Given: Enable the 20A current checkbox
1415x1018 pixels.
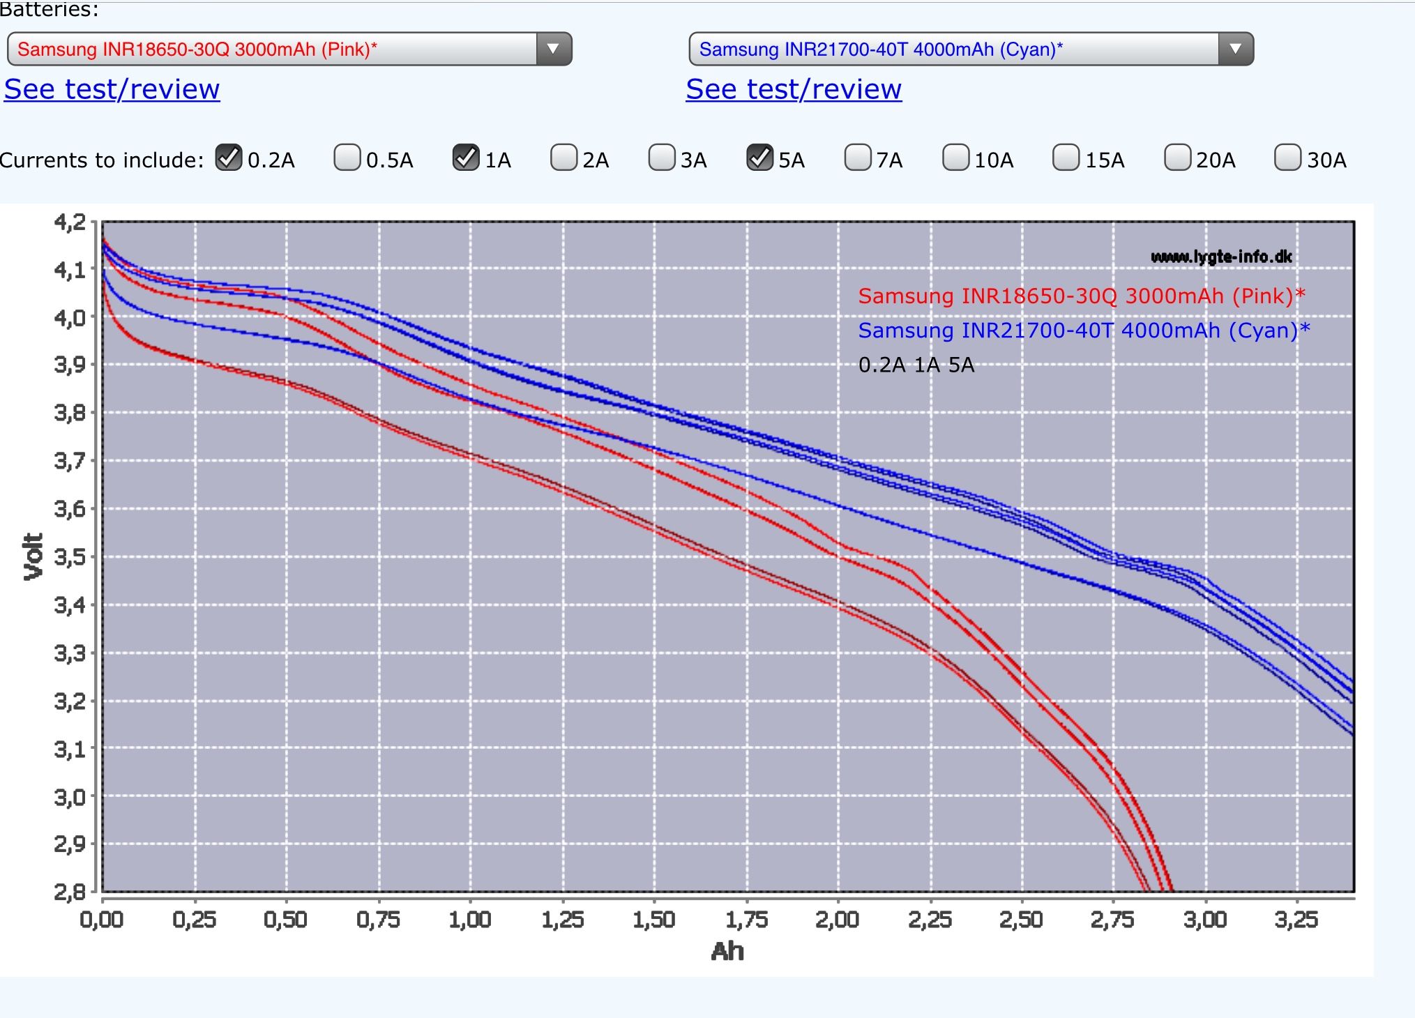Looking at the screenshot, I should tap(1177, 158).
